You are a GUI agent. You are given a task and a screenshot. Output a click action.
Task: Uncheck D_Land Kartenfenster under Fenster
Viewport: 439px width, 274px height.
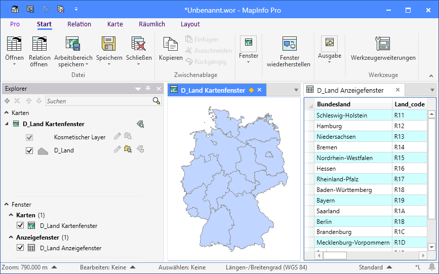(20, 225)
